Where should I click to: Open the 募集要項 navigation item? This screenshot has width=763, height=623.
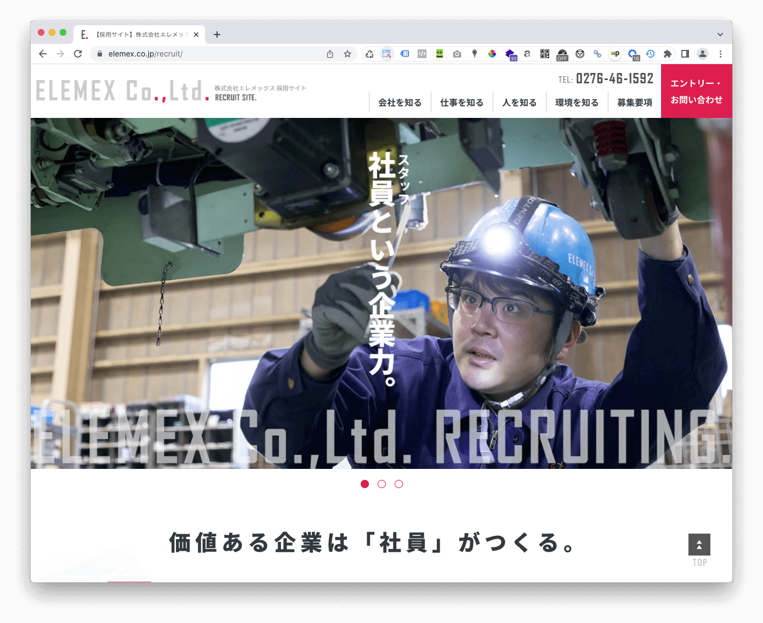[x=635, y=103]
